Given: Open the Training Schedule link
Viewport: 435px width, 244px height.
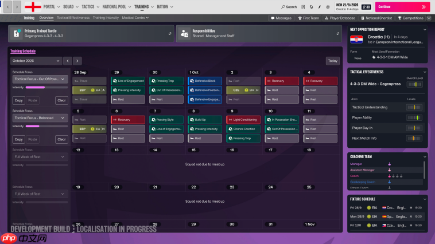Looking at the screenshot, I should (x=23, y=51).
